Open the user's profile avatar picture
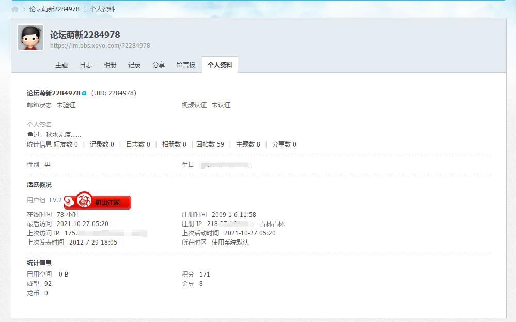516x322 pixels. tap(30, 38)
